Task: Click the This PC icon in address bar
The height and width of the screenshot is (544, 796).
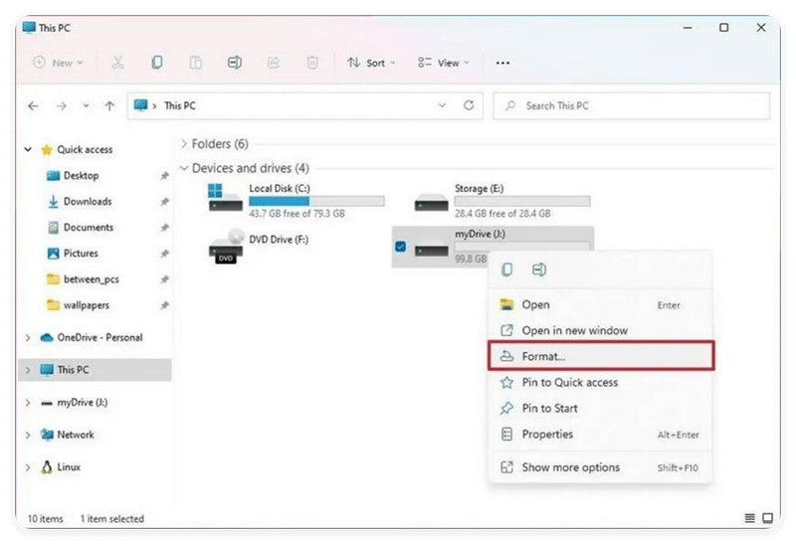Action: pos(140,105)
